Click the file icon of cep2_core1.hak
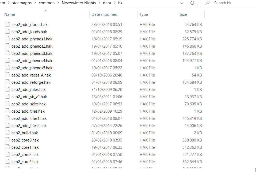This screenshot has width=256, height=172. 7,147
